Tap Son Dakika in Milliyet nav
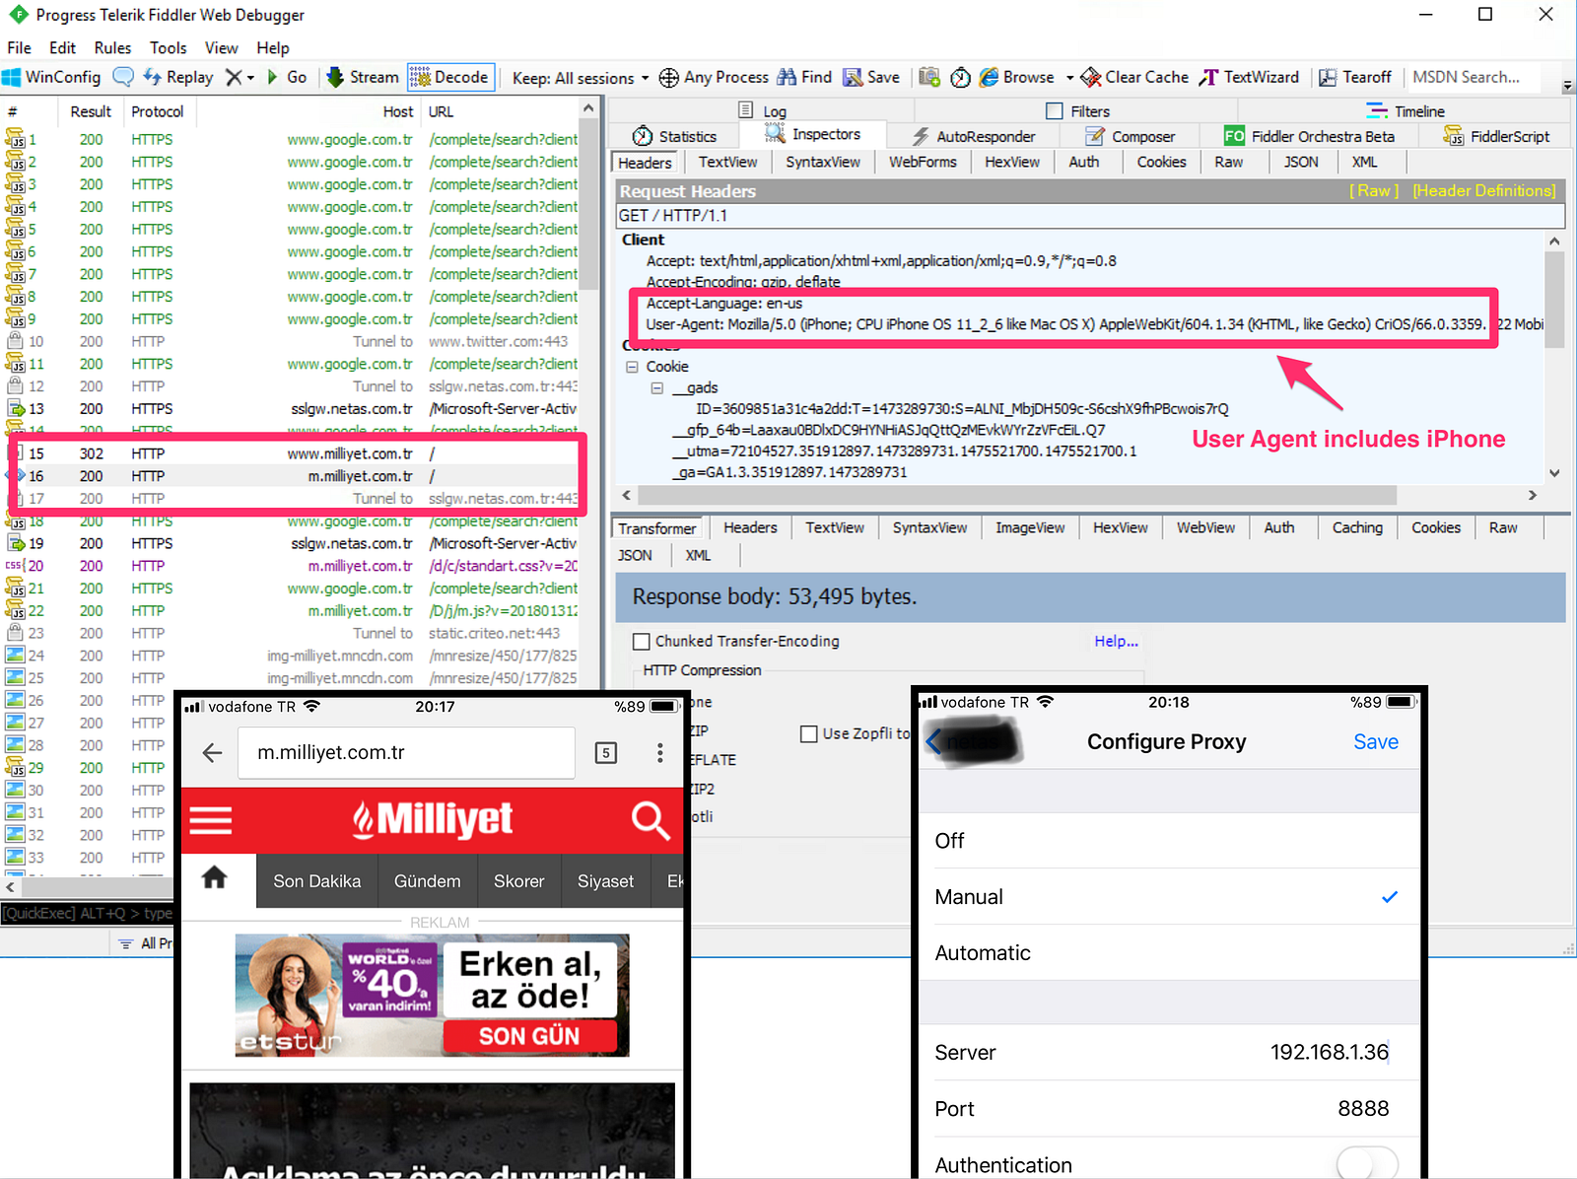Image resolution: width=1577 pixels, height=1179 pixels. point(316,881)
